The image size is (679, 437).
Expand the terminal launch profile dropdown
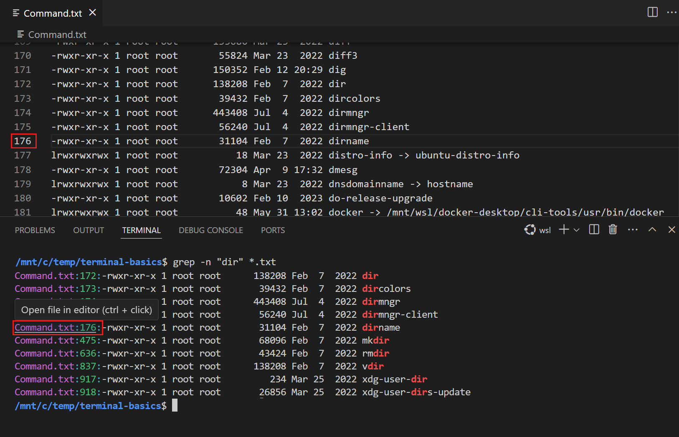pyautogui.click(x=577, y=230)
